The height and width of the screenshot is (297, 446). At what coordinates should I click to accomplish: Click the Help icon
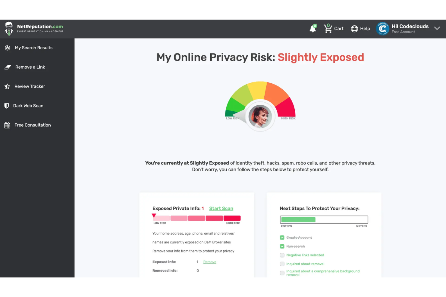(x=354, y=29)
